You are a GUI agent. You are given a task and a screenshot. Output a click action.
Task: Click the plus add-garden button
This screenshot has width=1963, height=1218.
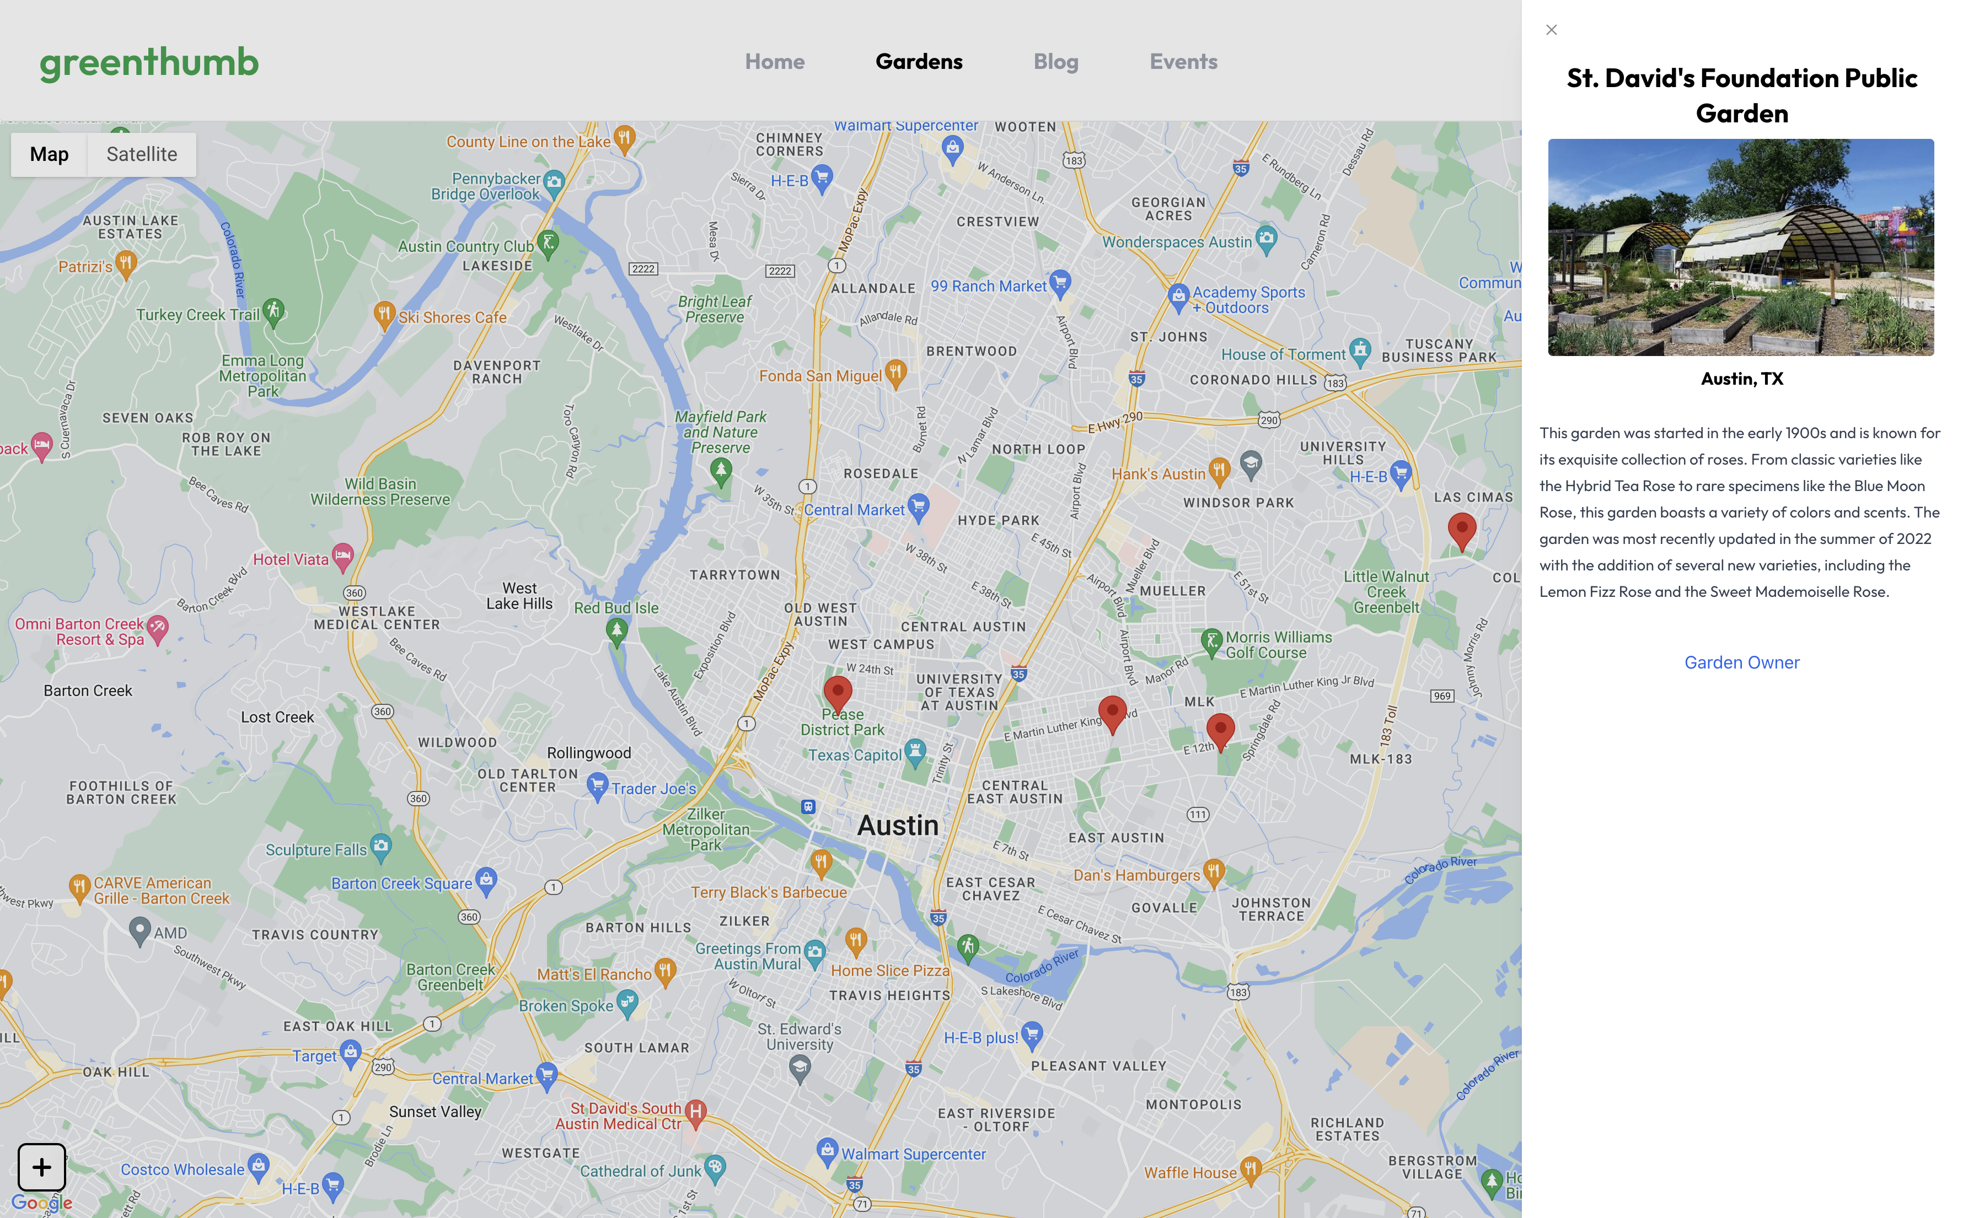coord(42,1166)
